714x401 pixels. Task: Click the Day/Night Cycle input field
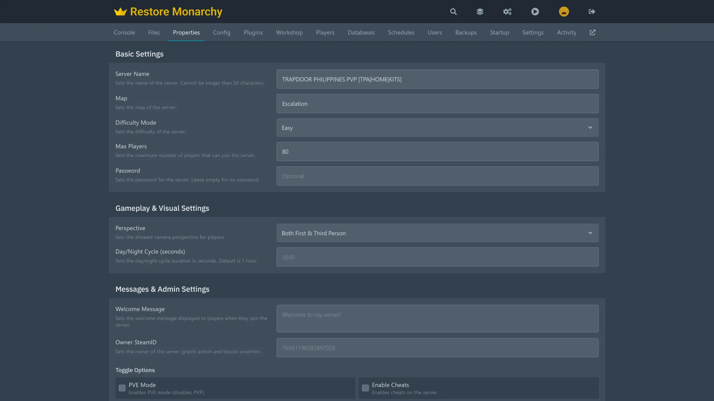(x=437, y=257)
